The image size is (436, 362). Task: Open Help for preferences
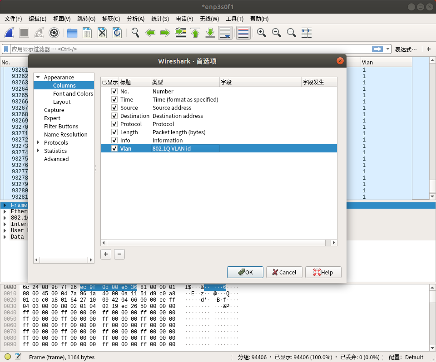(x=323, y=272)
